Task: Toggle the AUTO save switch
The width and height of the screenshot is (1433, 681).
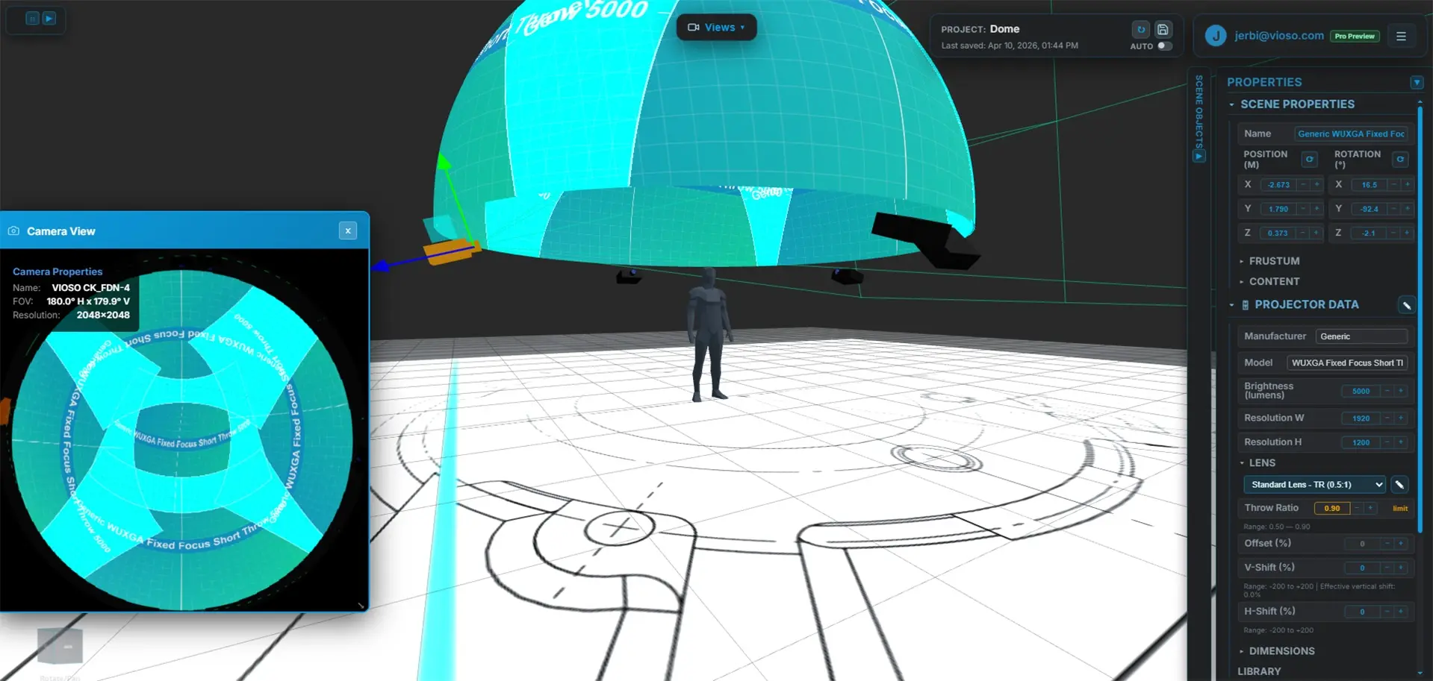Action: point(1163,46)
